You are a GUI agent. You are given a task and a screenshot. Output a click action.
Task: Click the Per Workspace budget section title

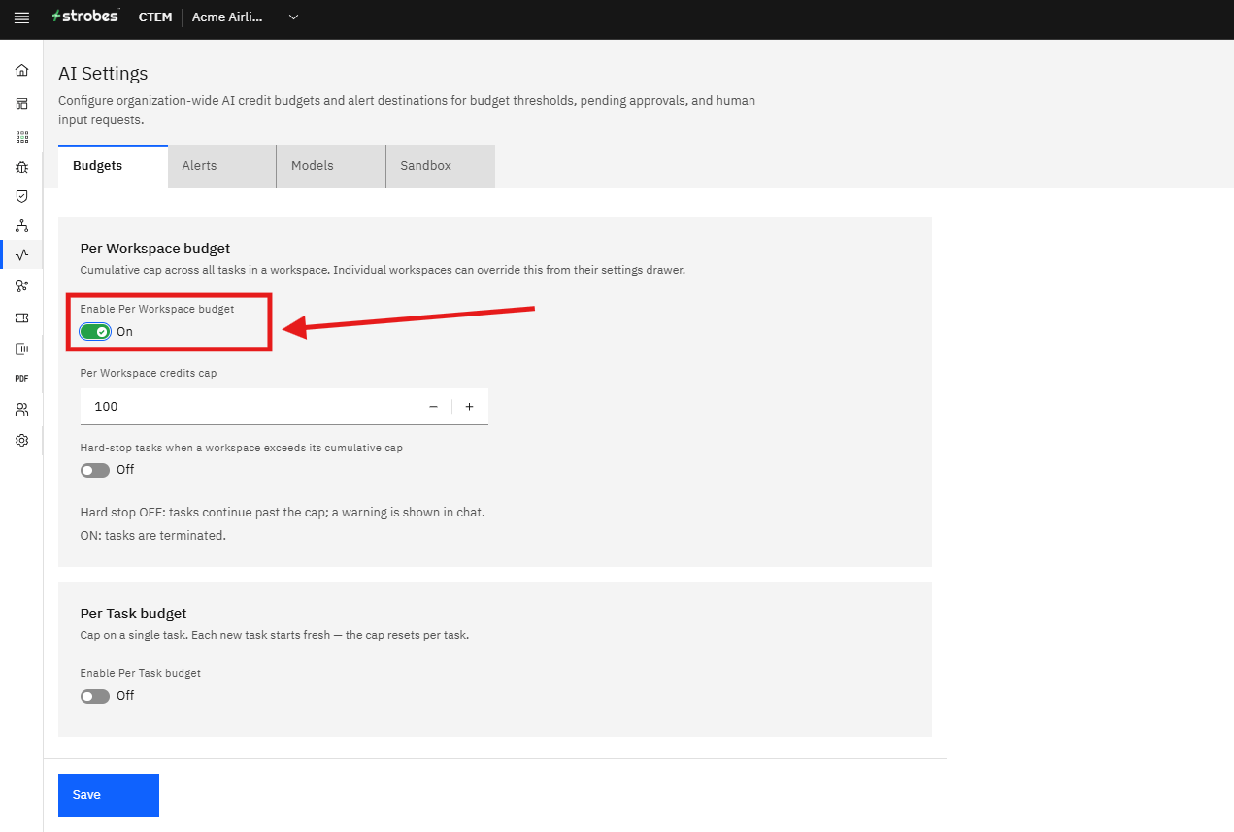tap(155, 249)
